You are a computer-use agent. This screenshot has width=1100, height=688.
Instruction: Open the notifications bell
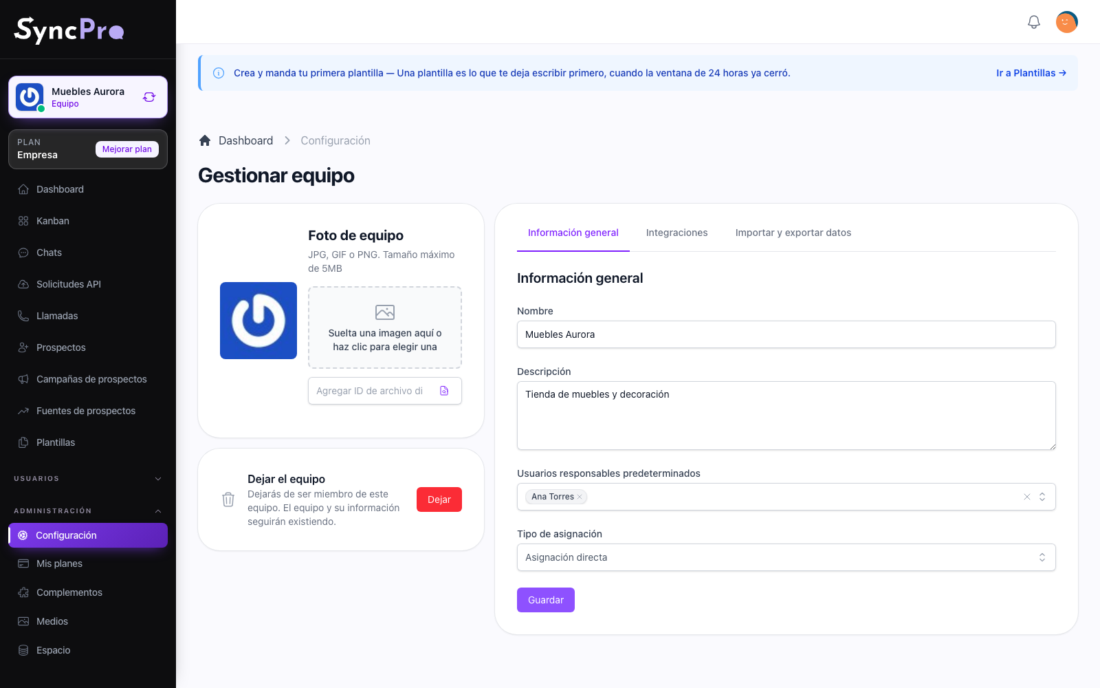click(x=1033, y=22)
